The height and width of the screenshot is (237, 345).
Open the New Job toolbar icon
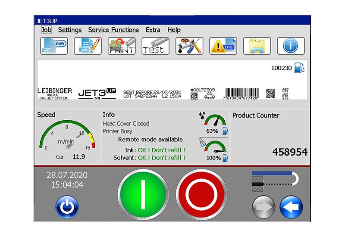[x=54, y=46]
